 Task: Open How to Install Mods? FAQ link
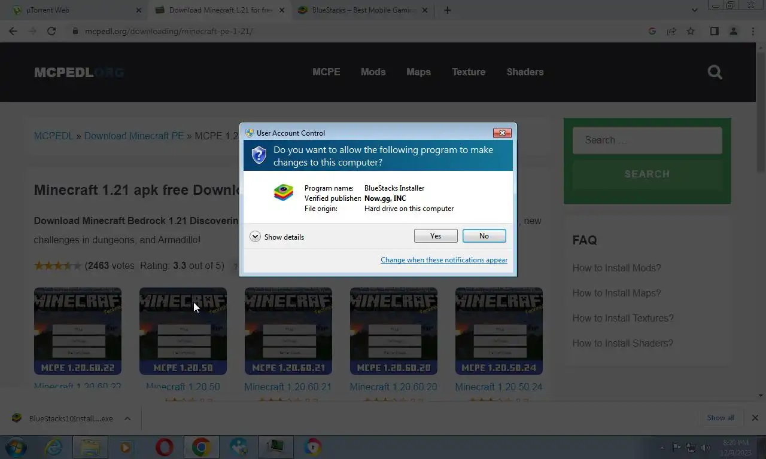[x=616, y=268]
